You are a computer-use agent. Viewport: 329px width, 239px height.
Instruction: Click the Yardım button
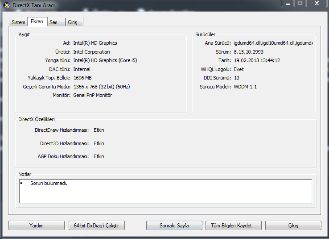pos(37,226)
